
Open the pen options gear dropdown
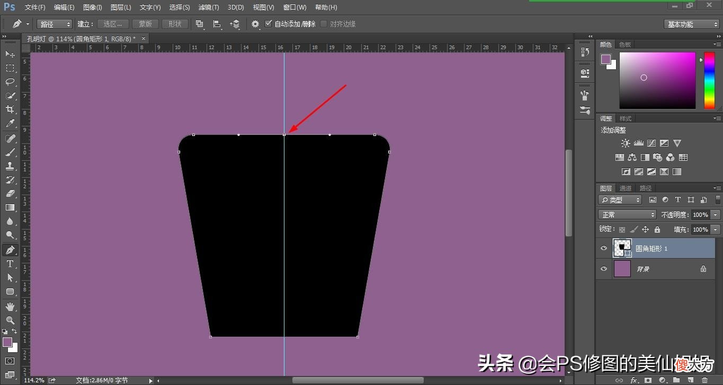(256, 24)
